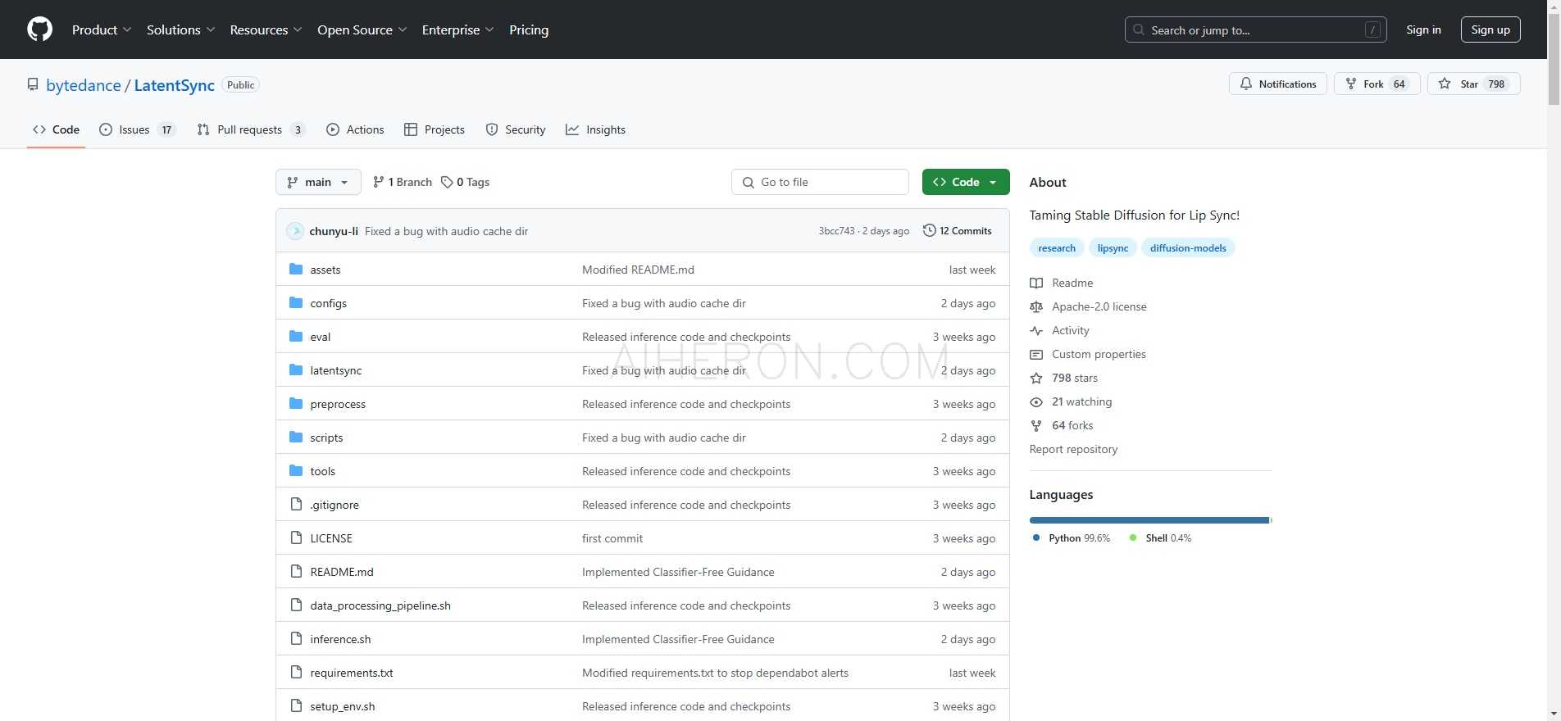Image resolution: width=1561 pixels, height=721 pixels.
Task: Expand the Enterprise menu
Action: [x=457, y=29]
